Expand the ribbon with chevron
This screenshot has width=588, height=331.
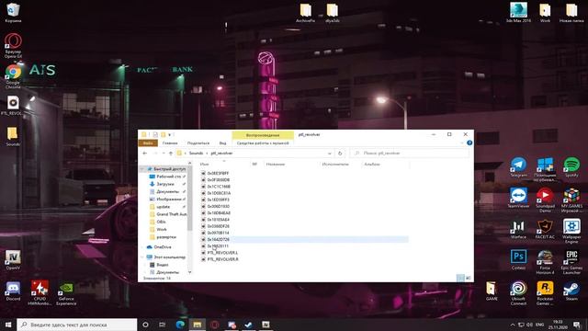(x=462, y=143)
